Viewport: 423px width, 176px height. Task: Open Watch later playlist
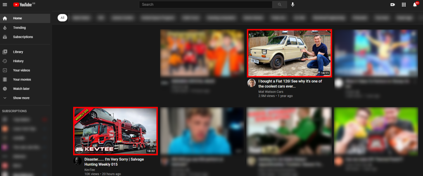click(x=21, y=89)
